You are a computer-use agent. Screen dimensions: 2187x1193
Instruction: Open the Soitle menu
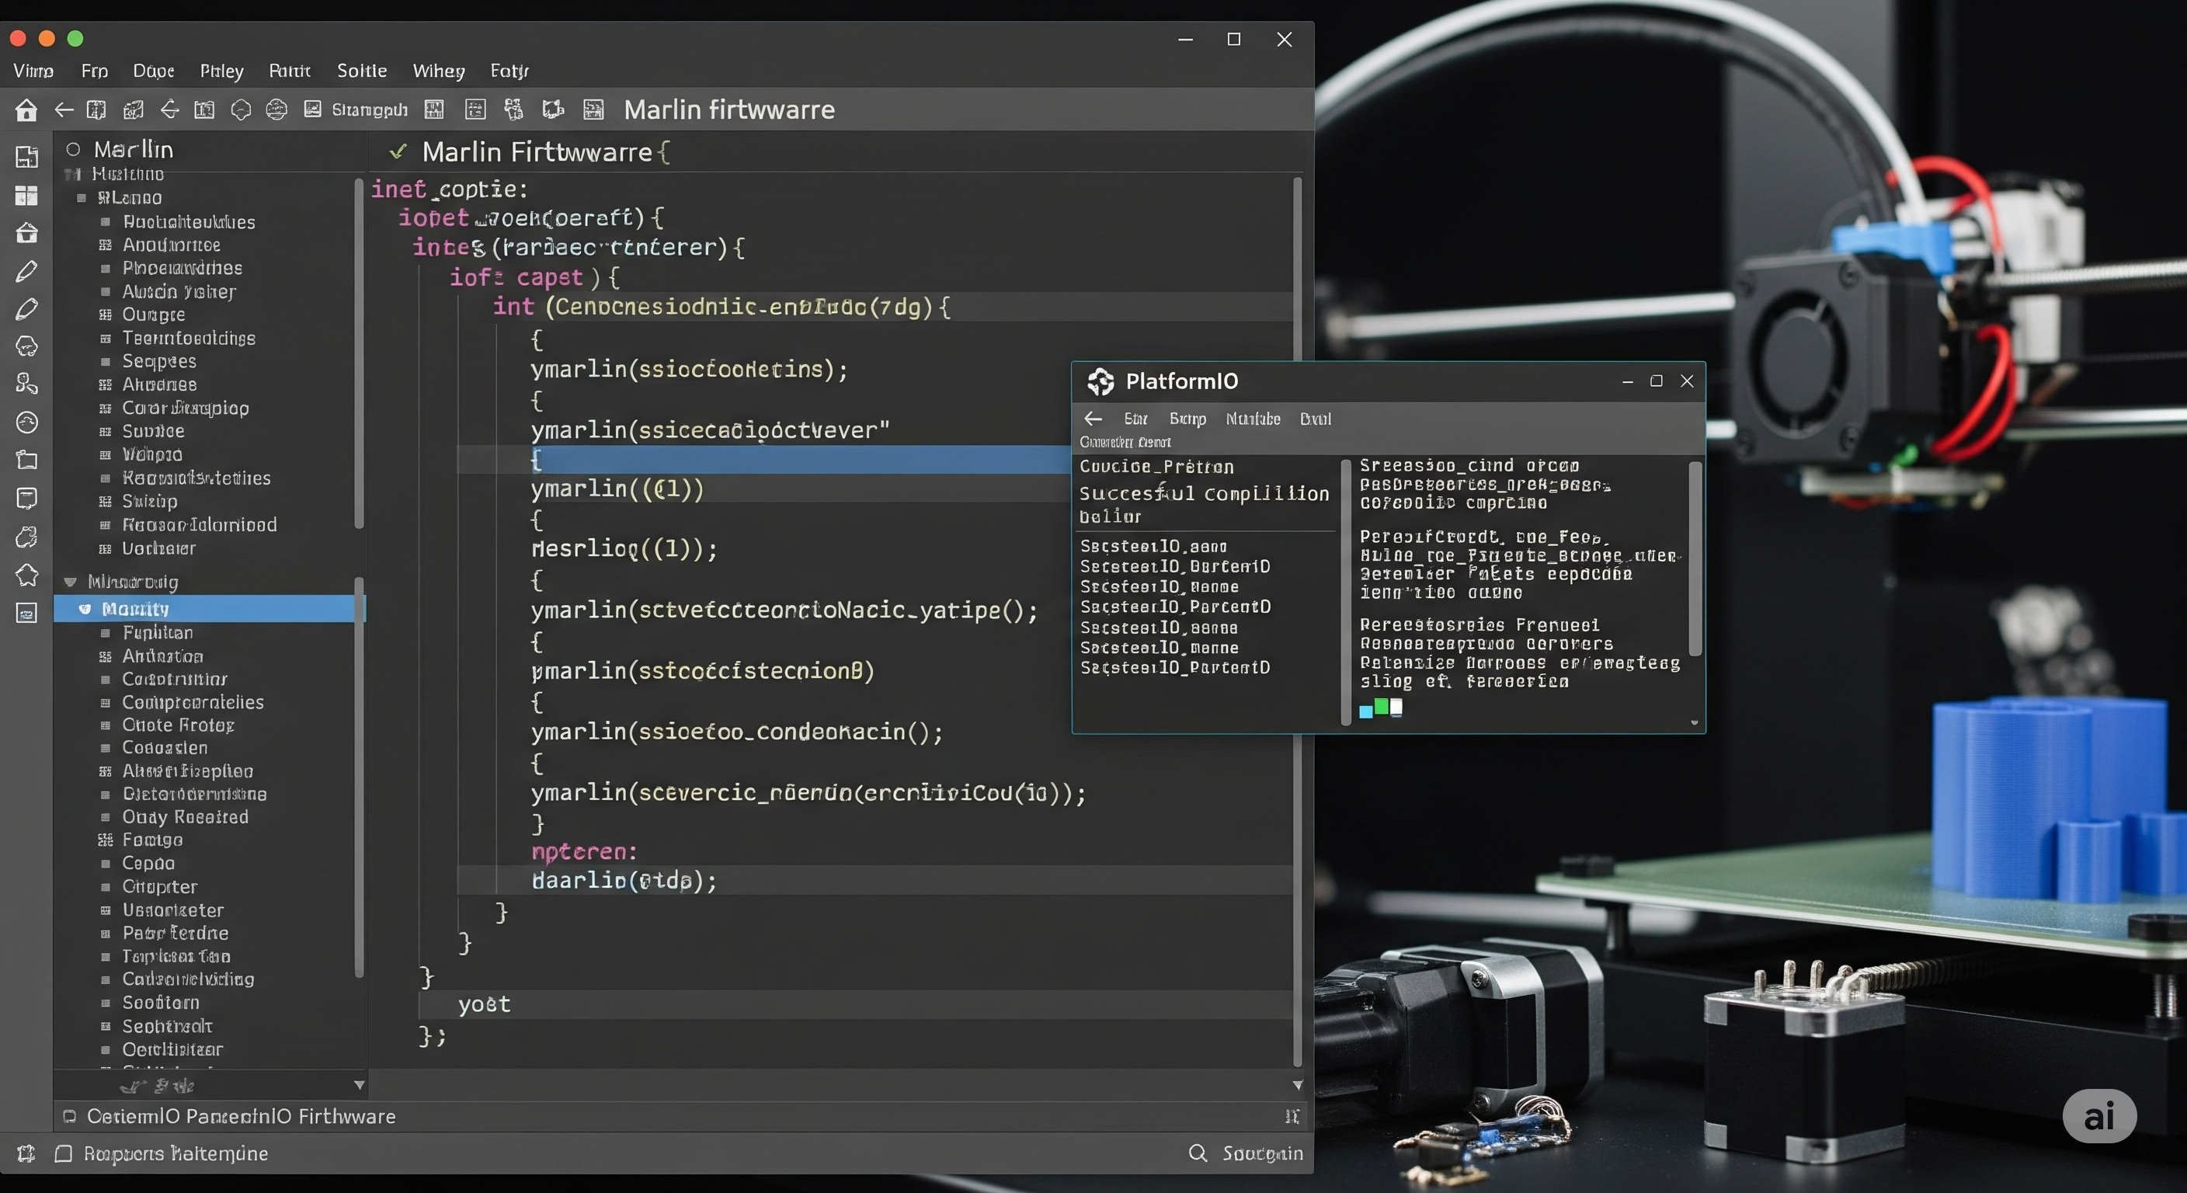[362, 71]
